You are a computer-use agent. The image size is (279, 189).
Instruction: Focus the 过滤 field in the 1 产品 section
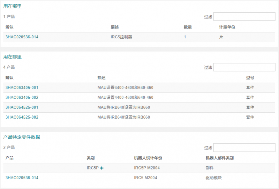click(244, 16)
